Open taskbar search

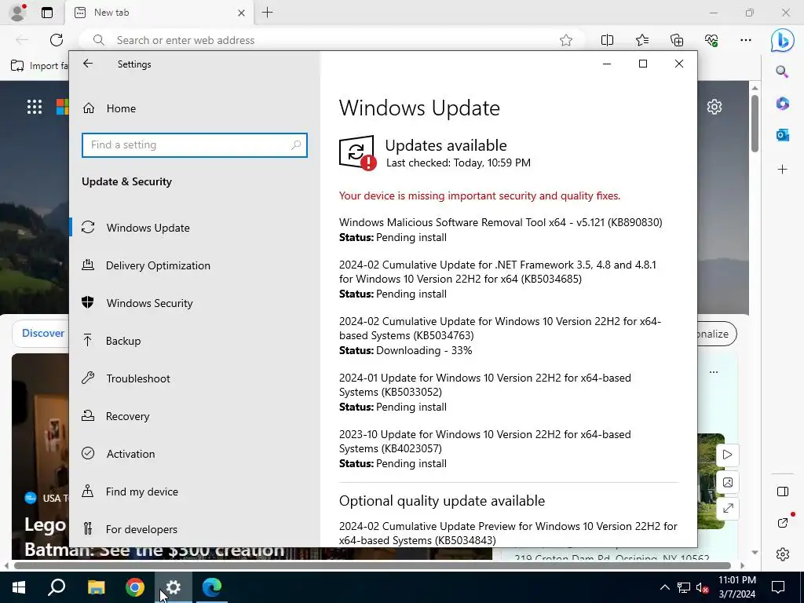(x=57, y=587)
